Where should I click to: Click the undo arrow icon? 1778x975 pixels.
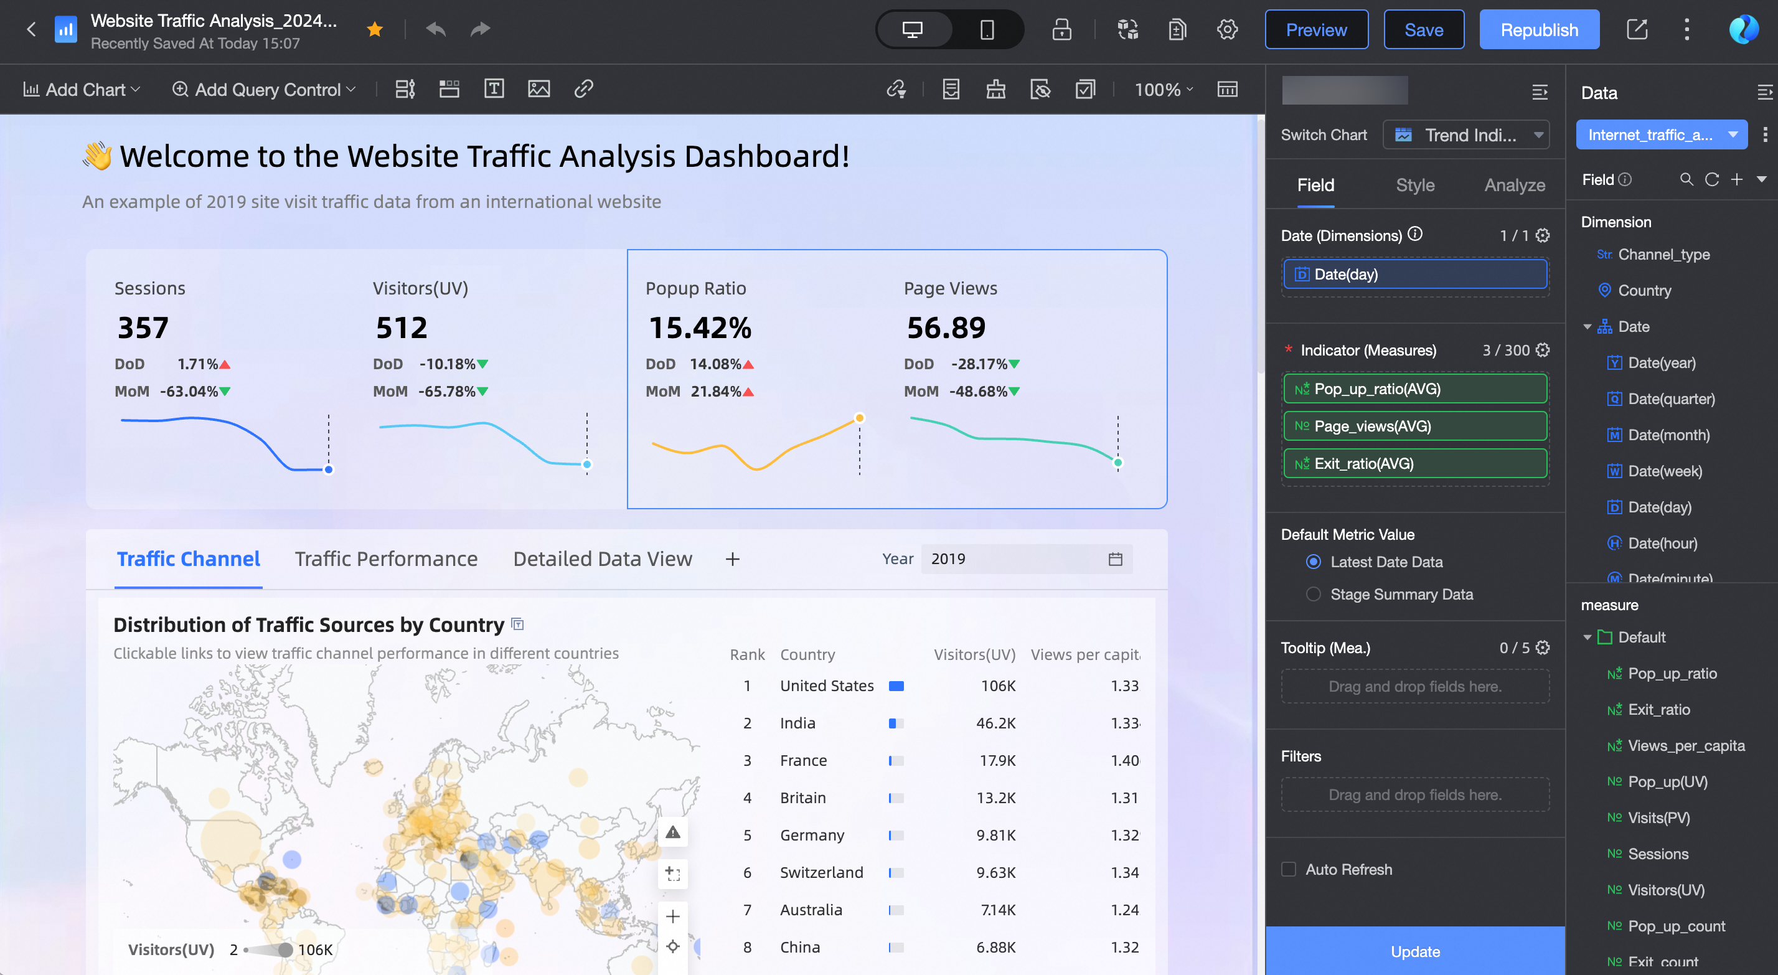[x=436, y=29]
